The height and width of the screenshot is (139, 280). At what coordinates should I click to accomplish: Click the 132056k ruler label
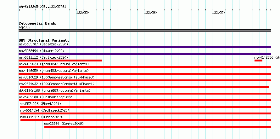tap(151, 13)
